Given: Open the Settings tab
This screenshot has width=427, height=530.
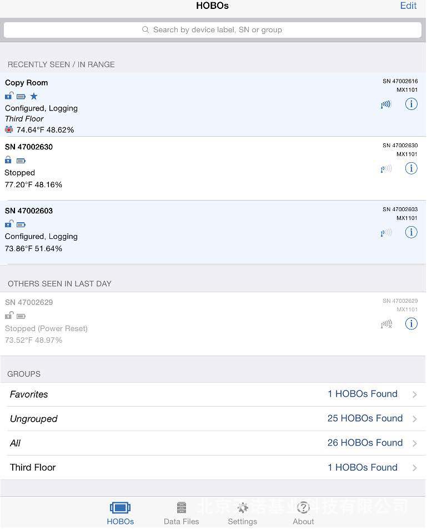Looking at the screenshot, I should (242, 513).
